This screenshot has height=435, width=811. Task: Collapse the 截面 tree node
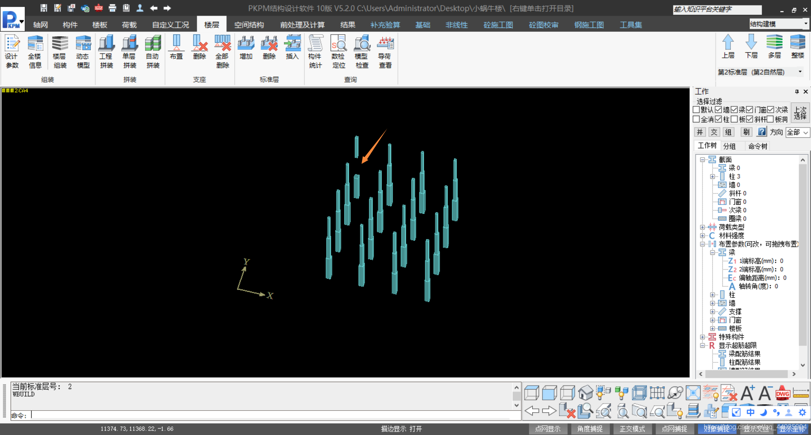[702, 160]
